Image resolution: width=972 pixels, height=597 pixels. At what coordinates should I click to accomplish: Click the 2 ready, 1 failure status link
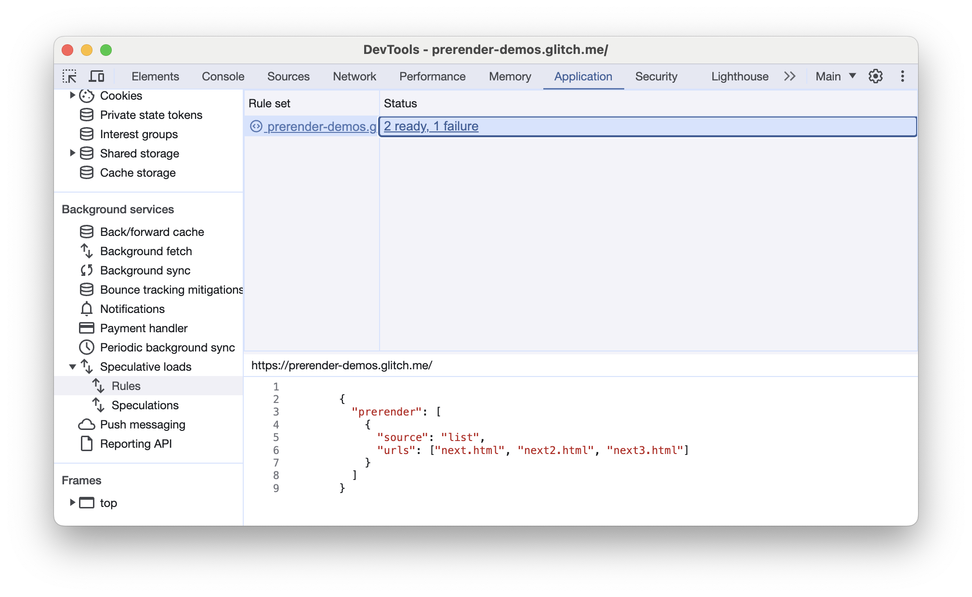coord(431,126)
